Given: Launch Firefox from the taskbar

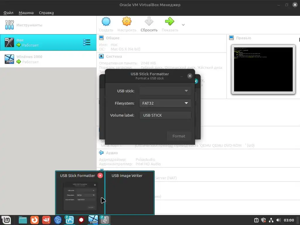Looking at the screenshot, I should coord(35,220).
